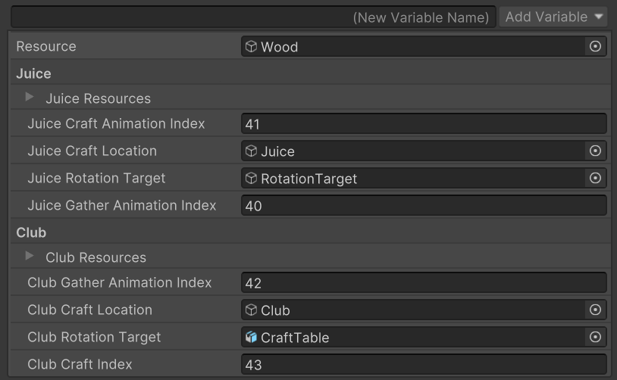Expand the Juice Resources foldout

click(x=30, y=98)
